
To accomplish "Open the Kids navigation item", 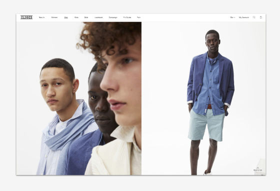I will 76,17.
